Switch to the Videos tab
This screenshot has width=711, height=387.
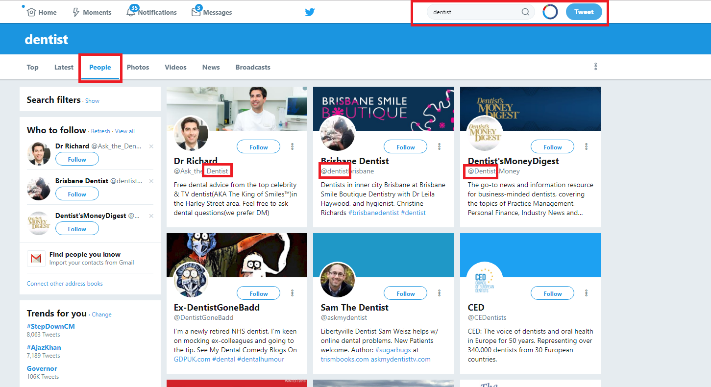pyautogui.click(x=175, y=67)
